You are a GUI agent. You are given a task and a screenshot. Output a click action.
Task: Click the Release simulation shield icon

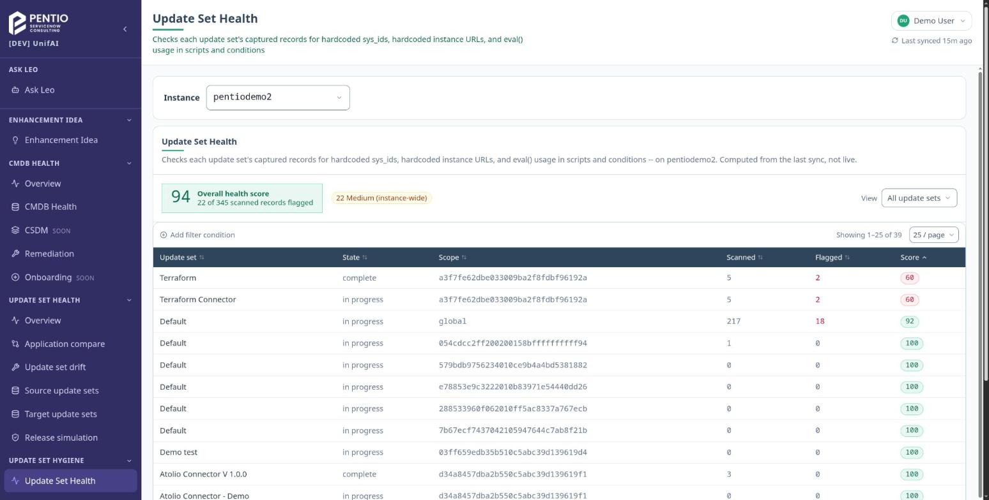tap(15, 438)
